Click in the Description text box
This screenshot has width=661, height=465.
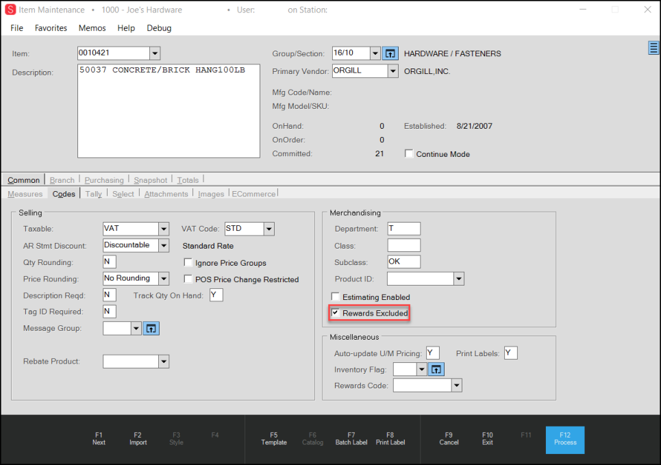(169, 112)
